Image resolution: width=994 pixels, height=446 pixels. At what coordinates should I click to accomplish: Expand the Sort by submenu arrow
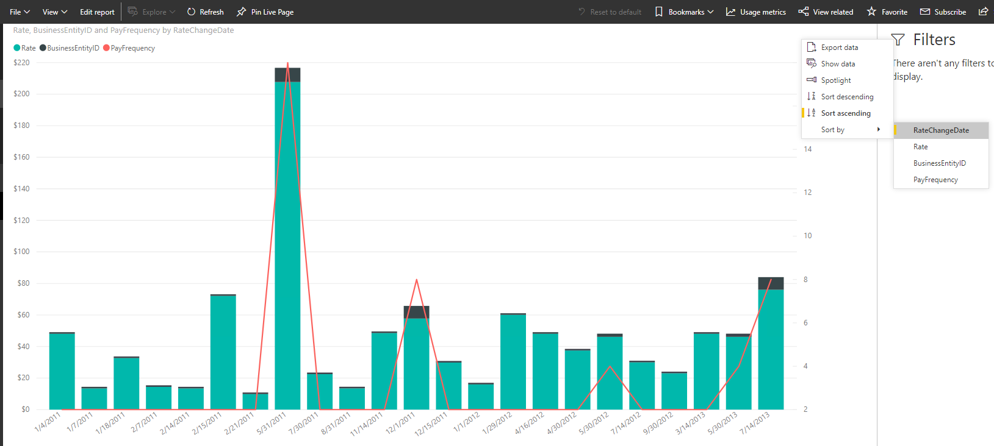point(878,129)
